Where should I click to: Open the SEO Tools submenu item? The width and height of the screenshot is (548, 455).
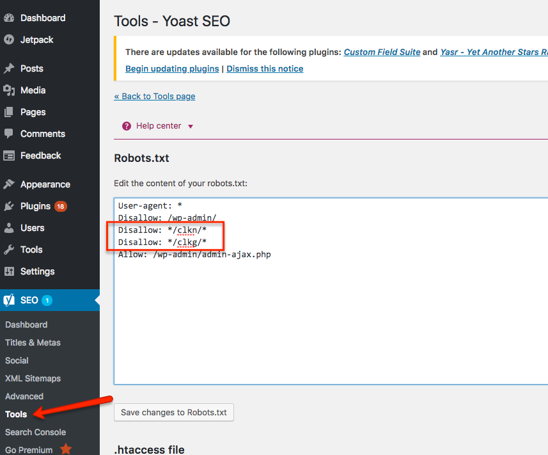pyautogui.click(x=16, y=414)
